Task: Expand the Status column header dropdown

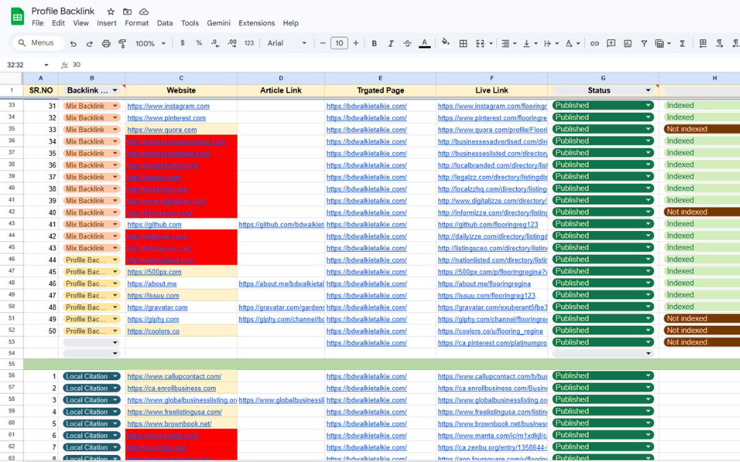Action: pyautogui.click(x=648, y=91)
